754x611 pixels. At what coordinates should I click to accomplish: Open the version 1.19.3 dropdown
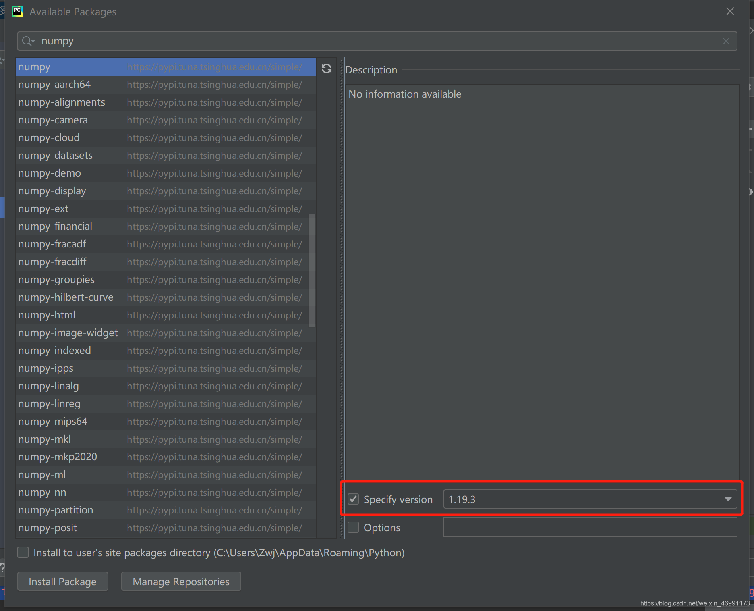590,499
